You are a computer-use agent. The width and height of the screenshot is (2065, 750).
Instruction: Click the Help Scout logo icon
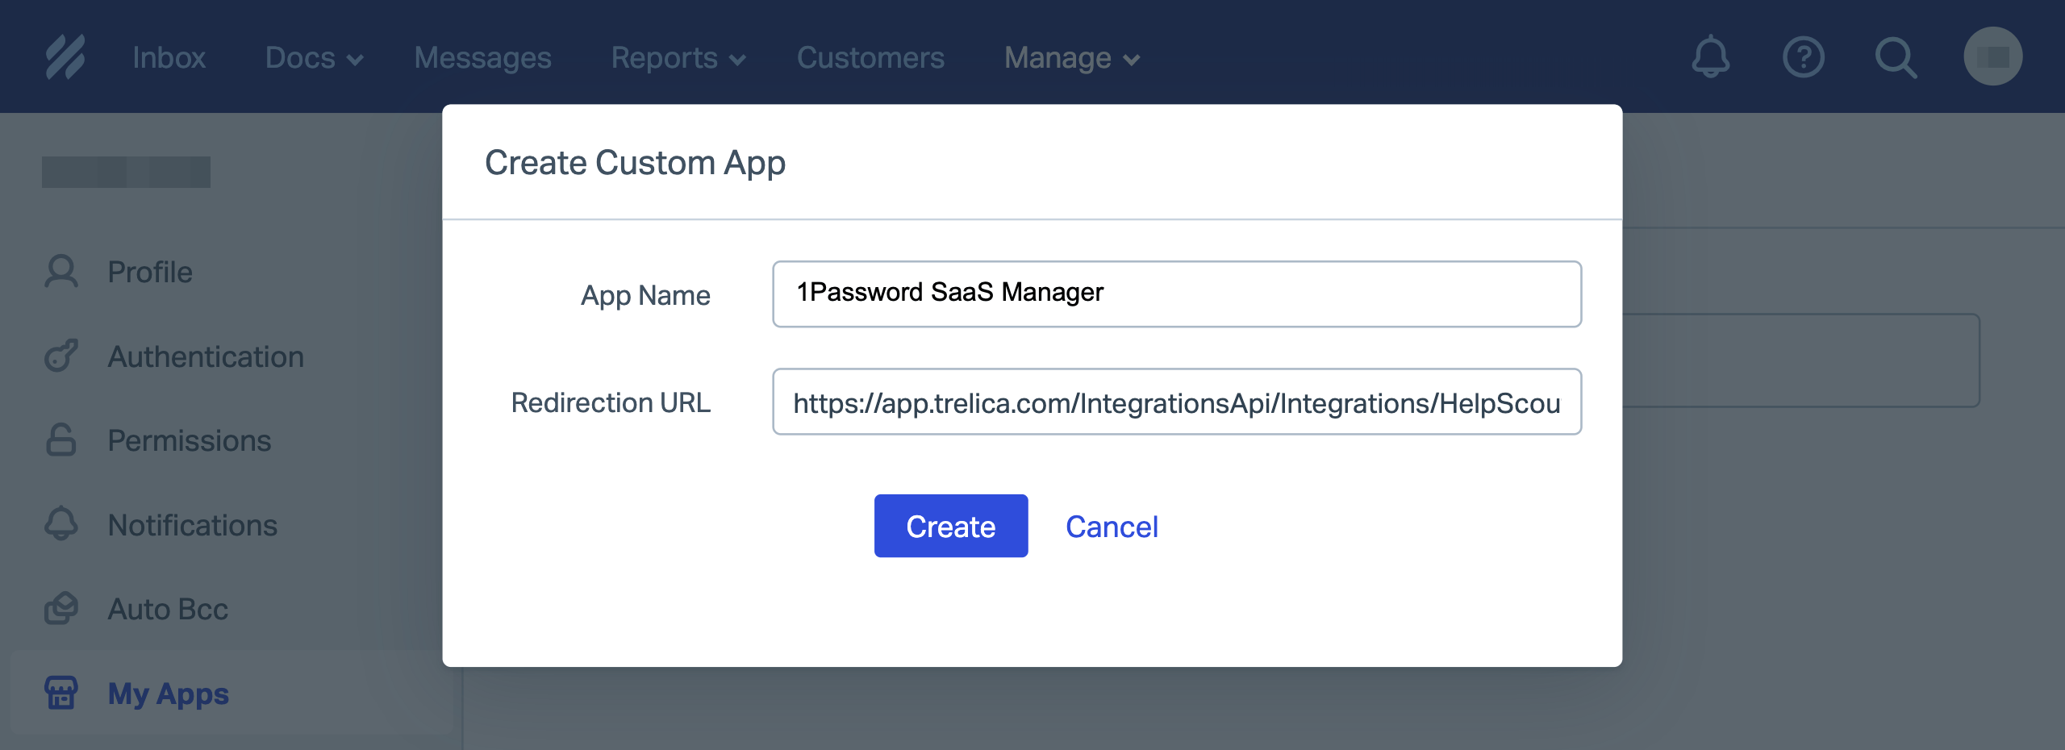click(x=65, y=57)
